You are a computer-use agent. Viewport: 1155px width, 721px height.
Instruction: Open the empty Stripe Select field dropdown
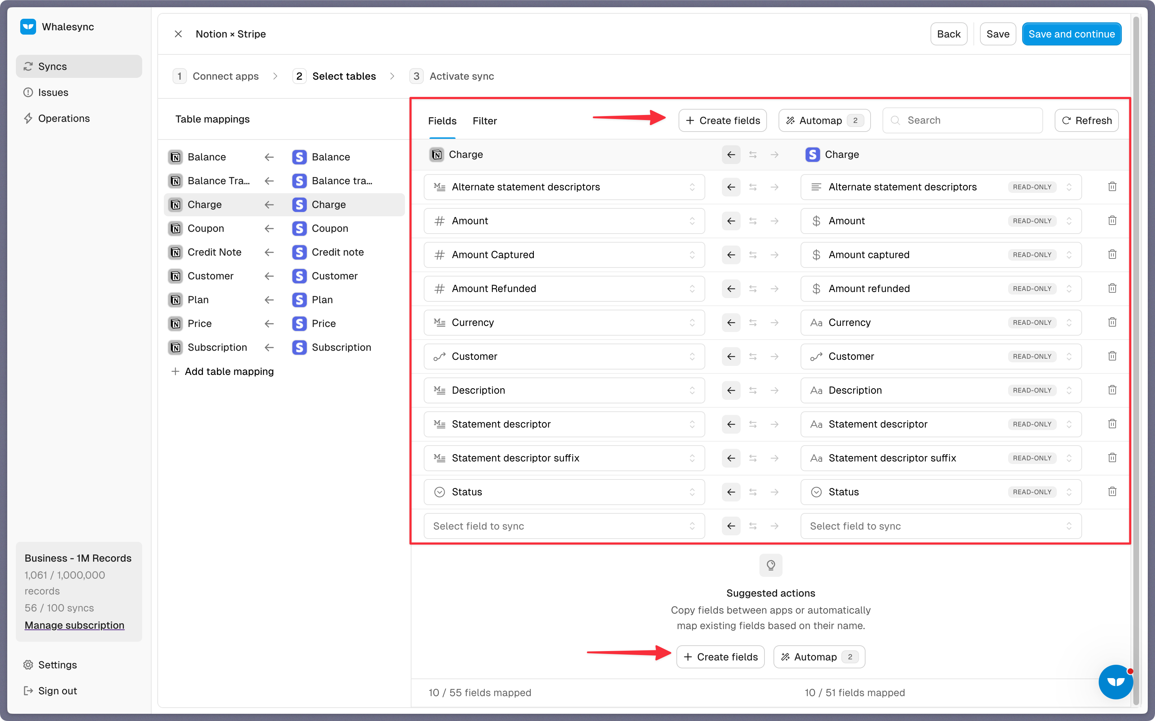941,526
